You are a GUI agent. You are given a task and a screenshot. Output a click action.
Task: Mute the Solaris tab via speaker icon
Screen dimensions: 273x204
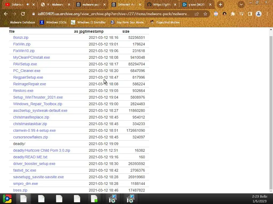point(28,5)
